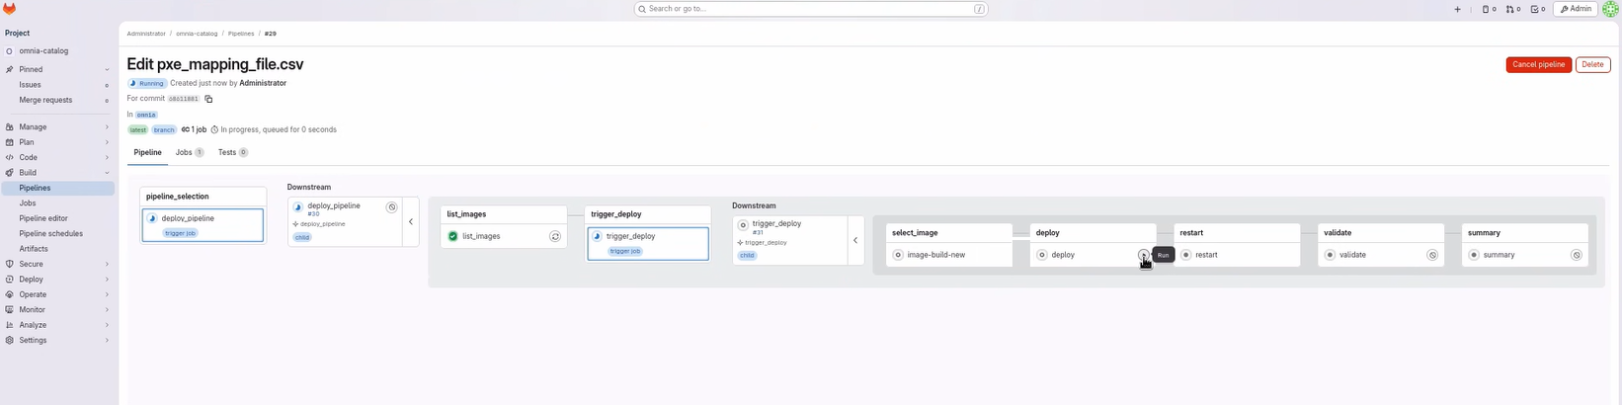The image size is (1622, 405).
Task: Copy the commit SHA
Action: pyautogui.click(x=208, y=99)
